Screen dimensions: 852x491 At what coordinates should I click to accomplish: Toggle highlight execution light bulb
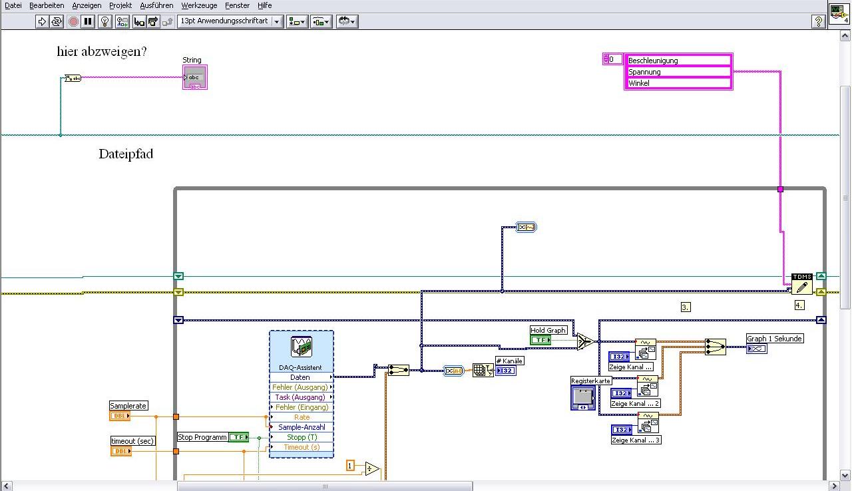(105, 21)
